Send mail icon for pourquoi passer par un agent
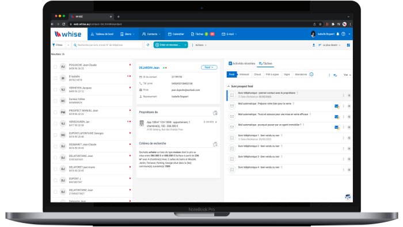Image resolution: width=403 pixels, height=227 pixels. (x=337, y=127)
